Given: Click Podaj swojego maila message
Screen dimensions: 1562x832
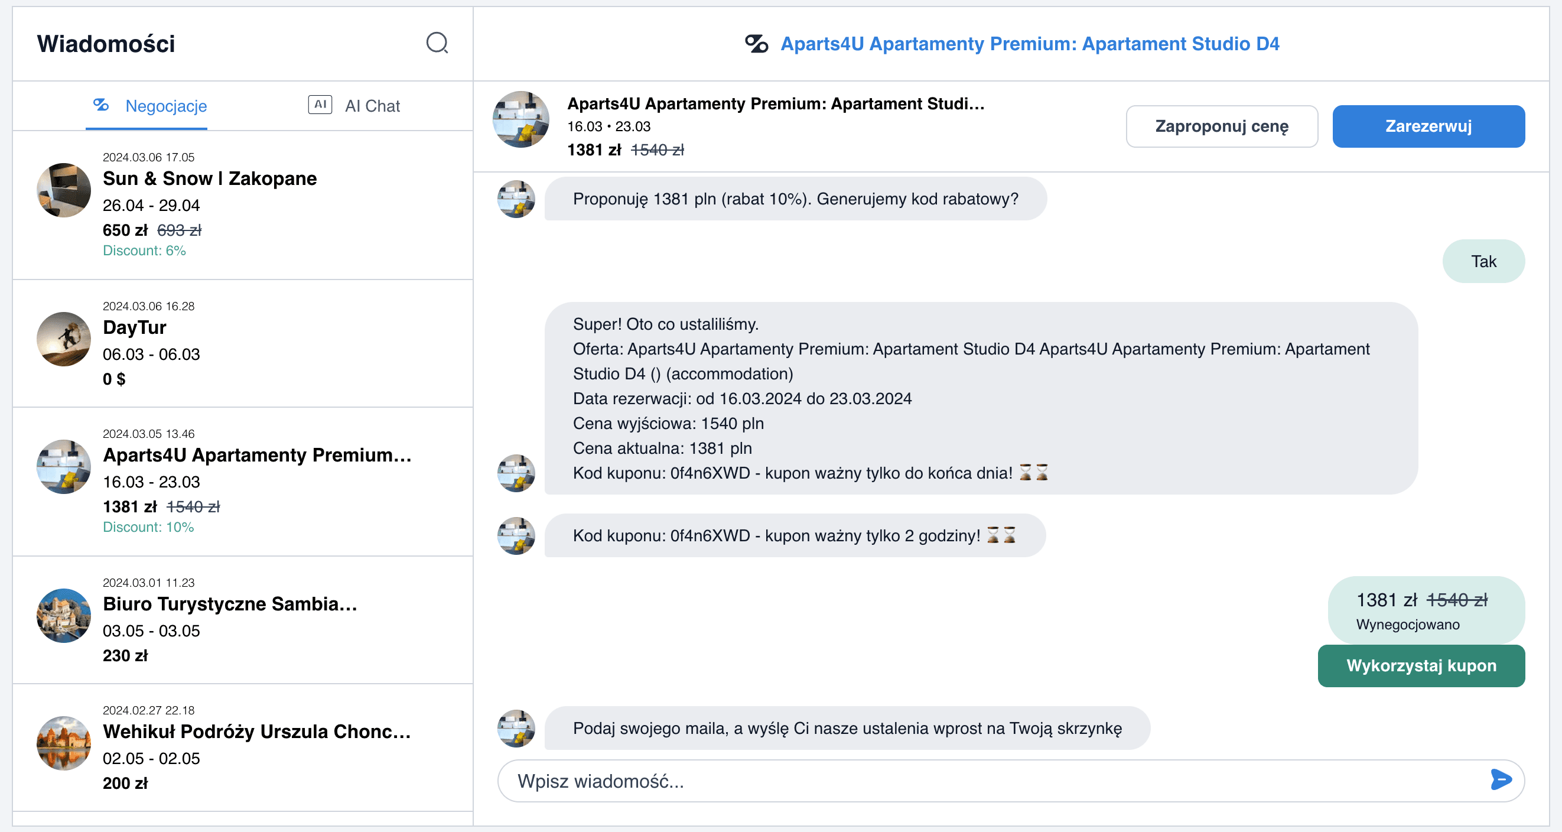Looking at the screenshot, I should tap(847, 729).
